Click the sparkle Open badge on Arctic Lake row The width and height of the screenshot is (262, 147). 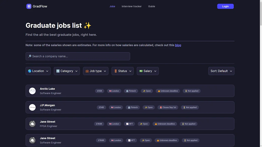pyautogui.click(x=147, y=91)
